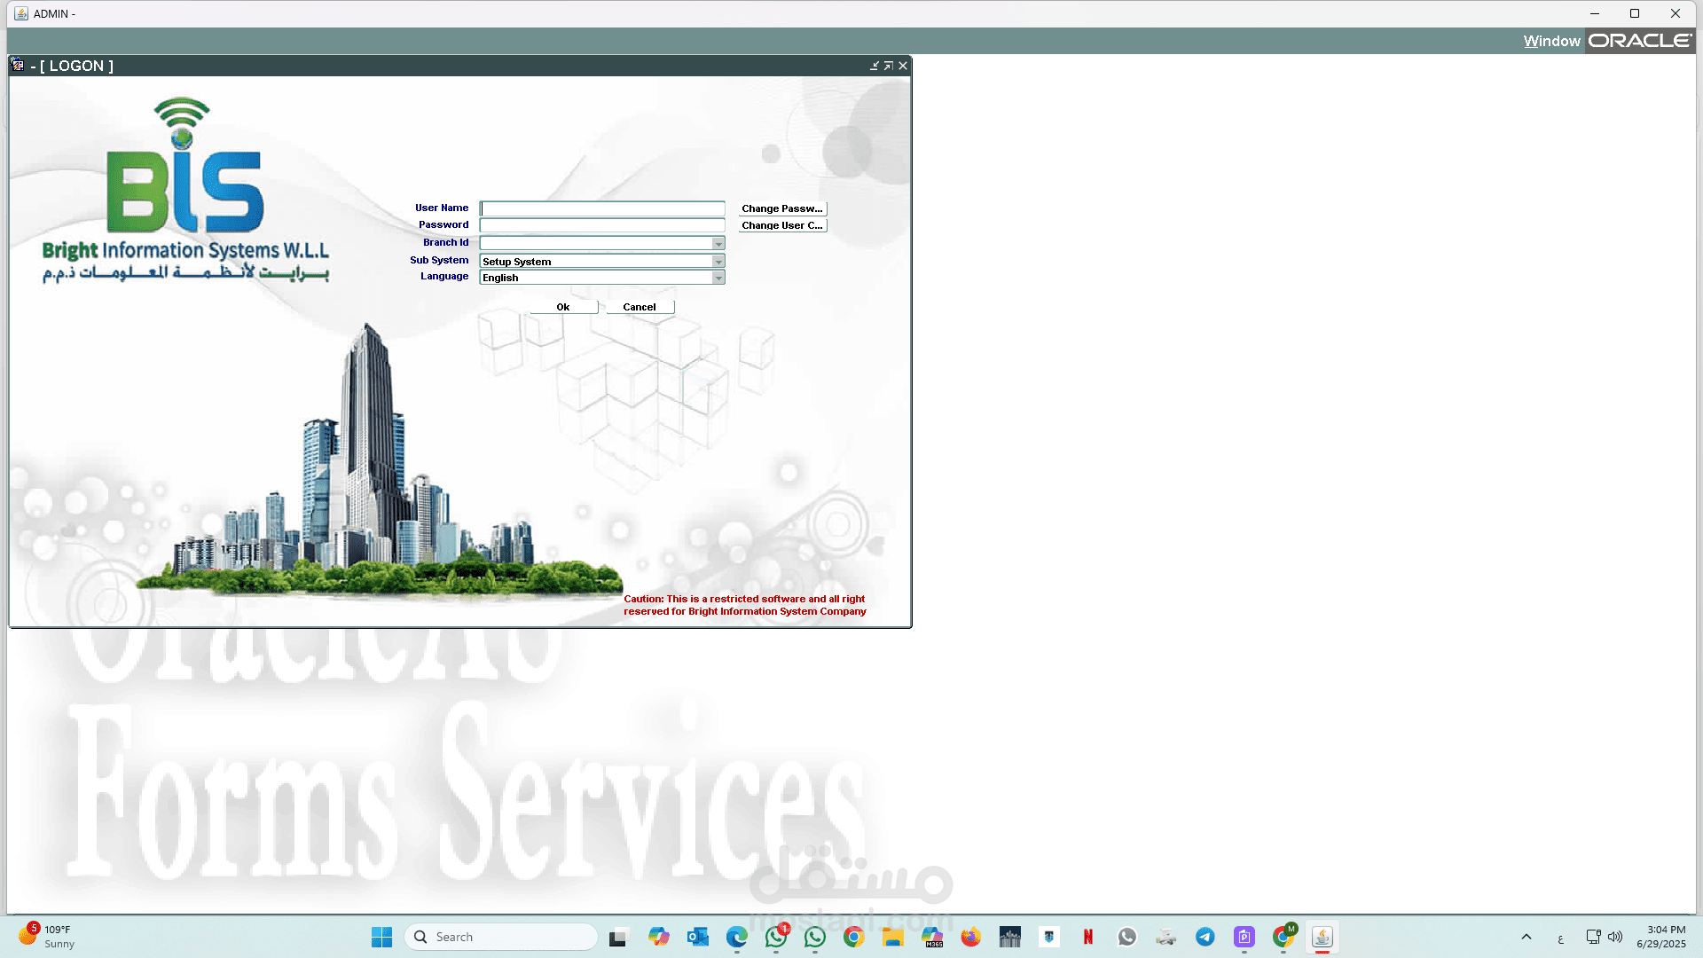Click the volume speaker tray icon

tap(1615, 937)
